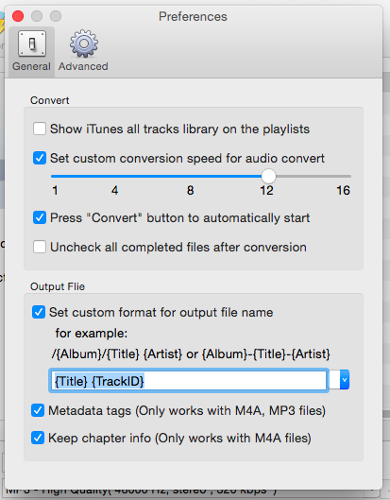Screen dimensions: 390x500
Task: Enable Uncheck all completed files checkbox
Action: pos(40,247)
